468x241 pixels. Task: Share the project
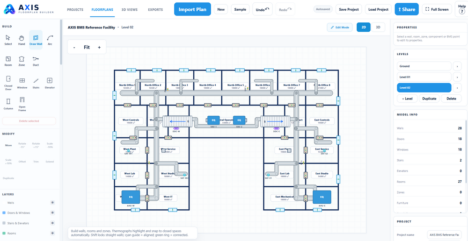tap(407, 9)
